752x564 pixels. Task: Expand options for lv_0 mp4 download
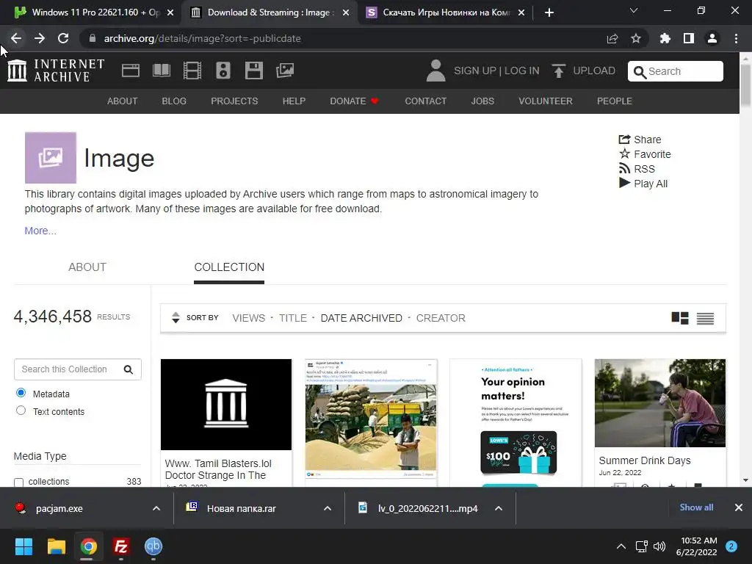click(499, 508)
